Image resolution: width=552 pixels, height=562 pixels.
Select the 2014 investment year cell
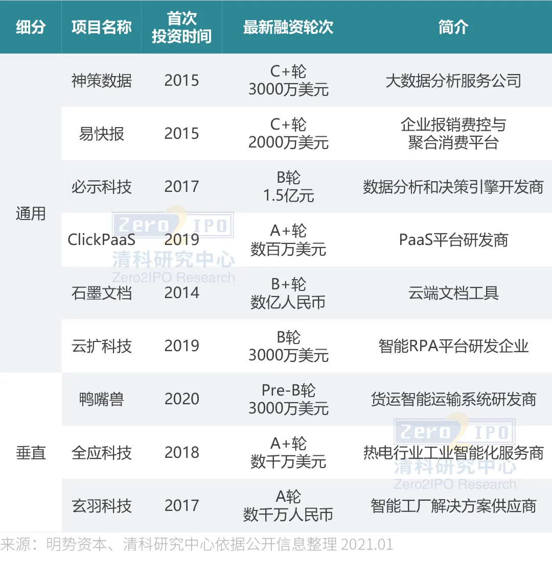[x=182, y=293]
